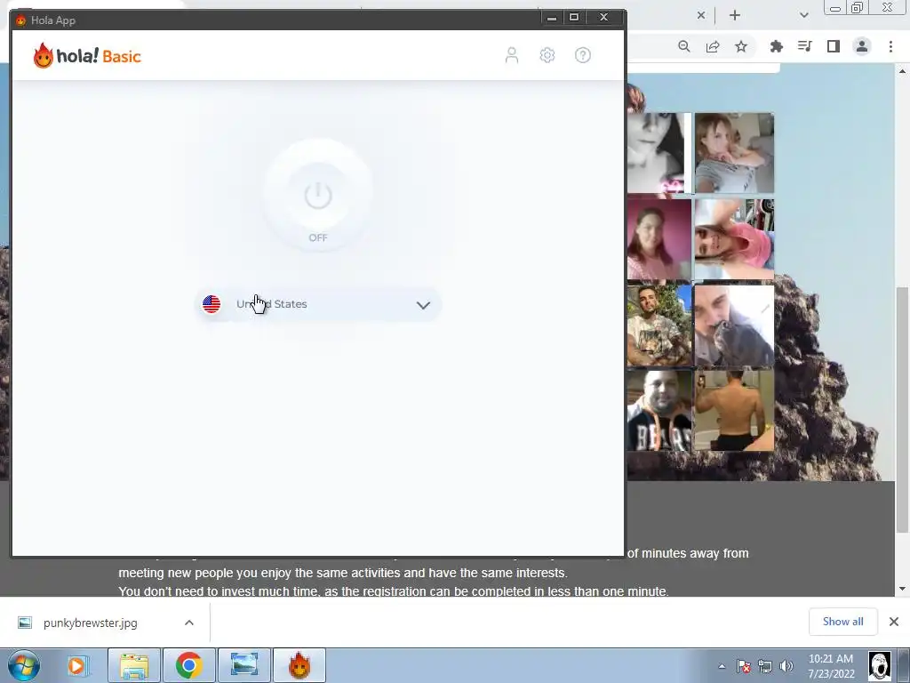Open Chrome media control icon

click(x=804, y=46)
